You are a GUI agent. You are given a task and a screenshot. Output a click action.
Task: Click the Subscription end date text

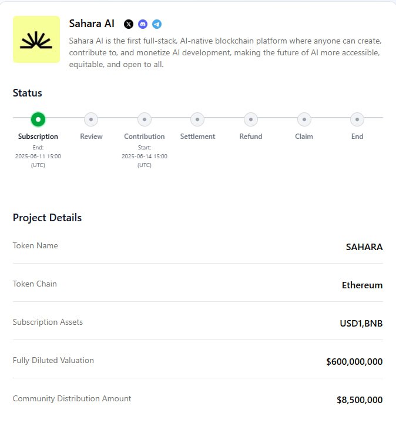(x=38, y=156)
